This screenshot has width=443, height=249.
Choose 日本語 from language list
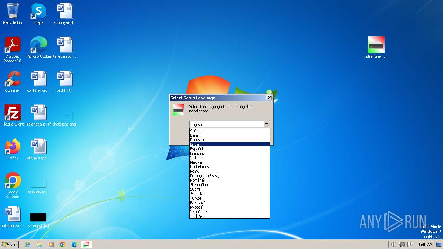coord(229,216)
